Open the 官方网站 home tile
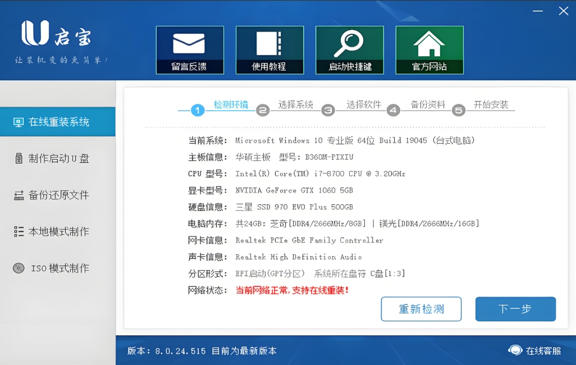The image size is (576, 365). [x=429, y=50]
